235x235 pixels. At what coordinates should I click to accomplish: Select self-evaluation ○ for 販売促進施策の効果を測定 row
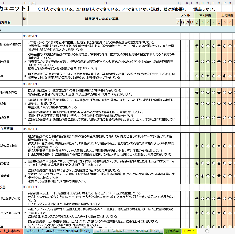tap(197, 76)
